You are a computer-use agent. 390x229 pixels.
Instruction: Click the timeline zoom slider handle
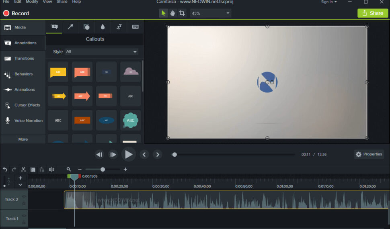(103, 170)
